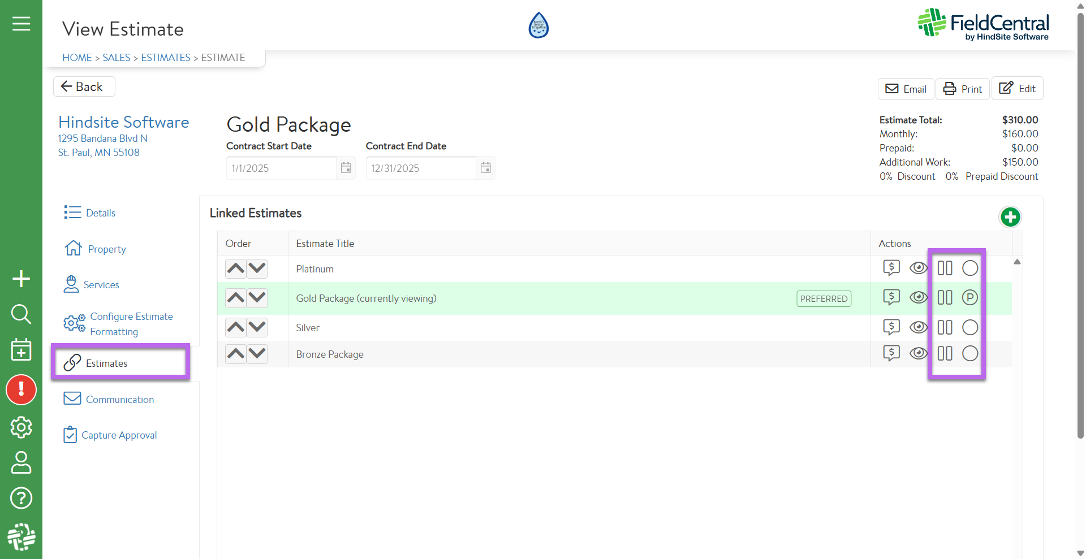
Task: Open Contract End Date calendar picker
Action: point(485,168)
